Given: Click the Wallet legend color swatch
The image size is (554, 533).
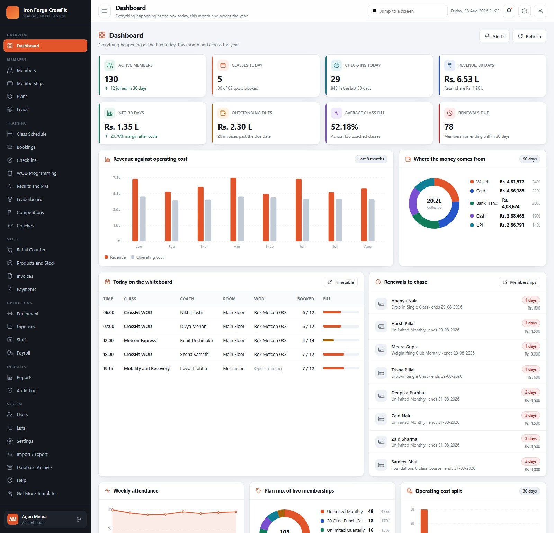Looking at the screenshot, I should coord(472,182).
